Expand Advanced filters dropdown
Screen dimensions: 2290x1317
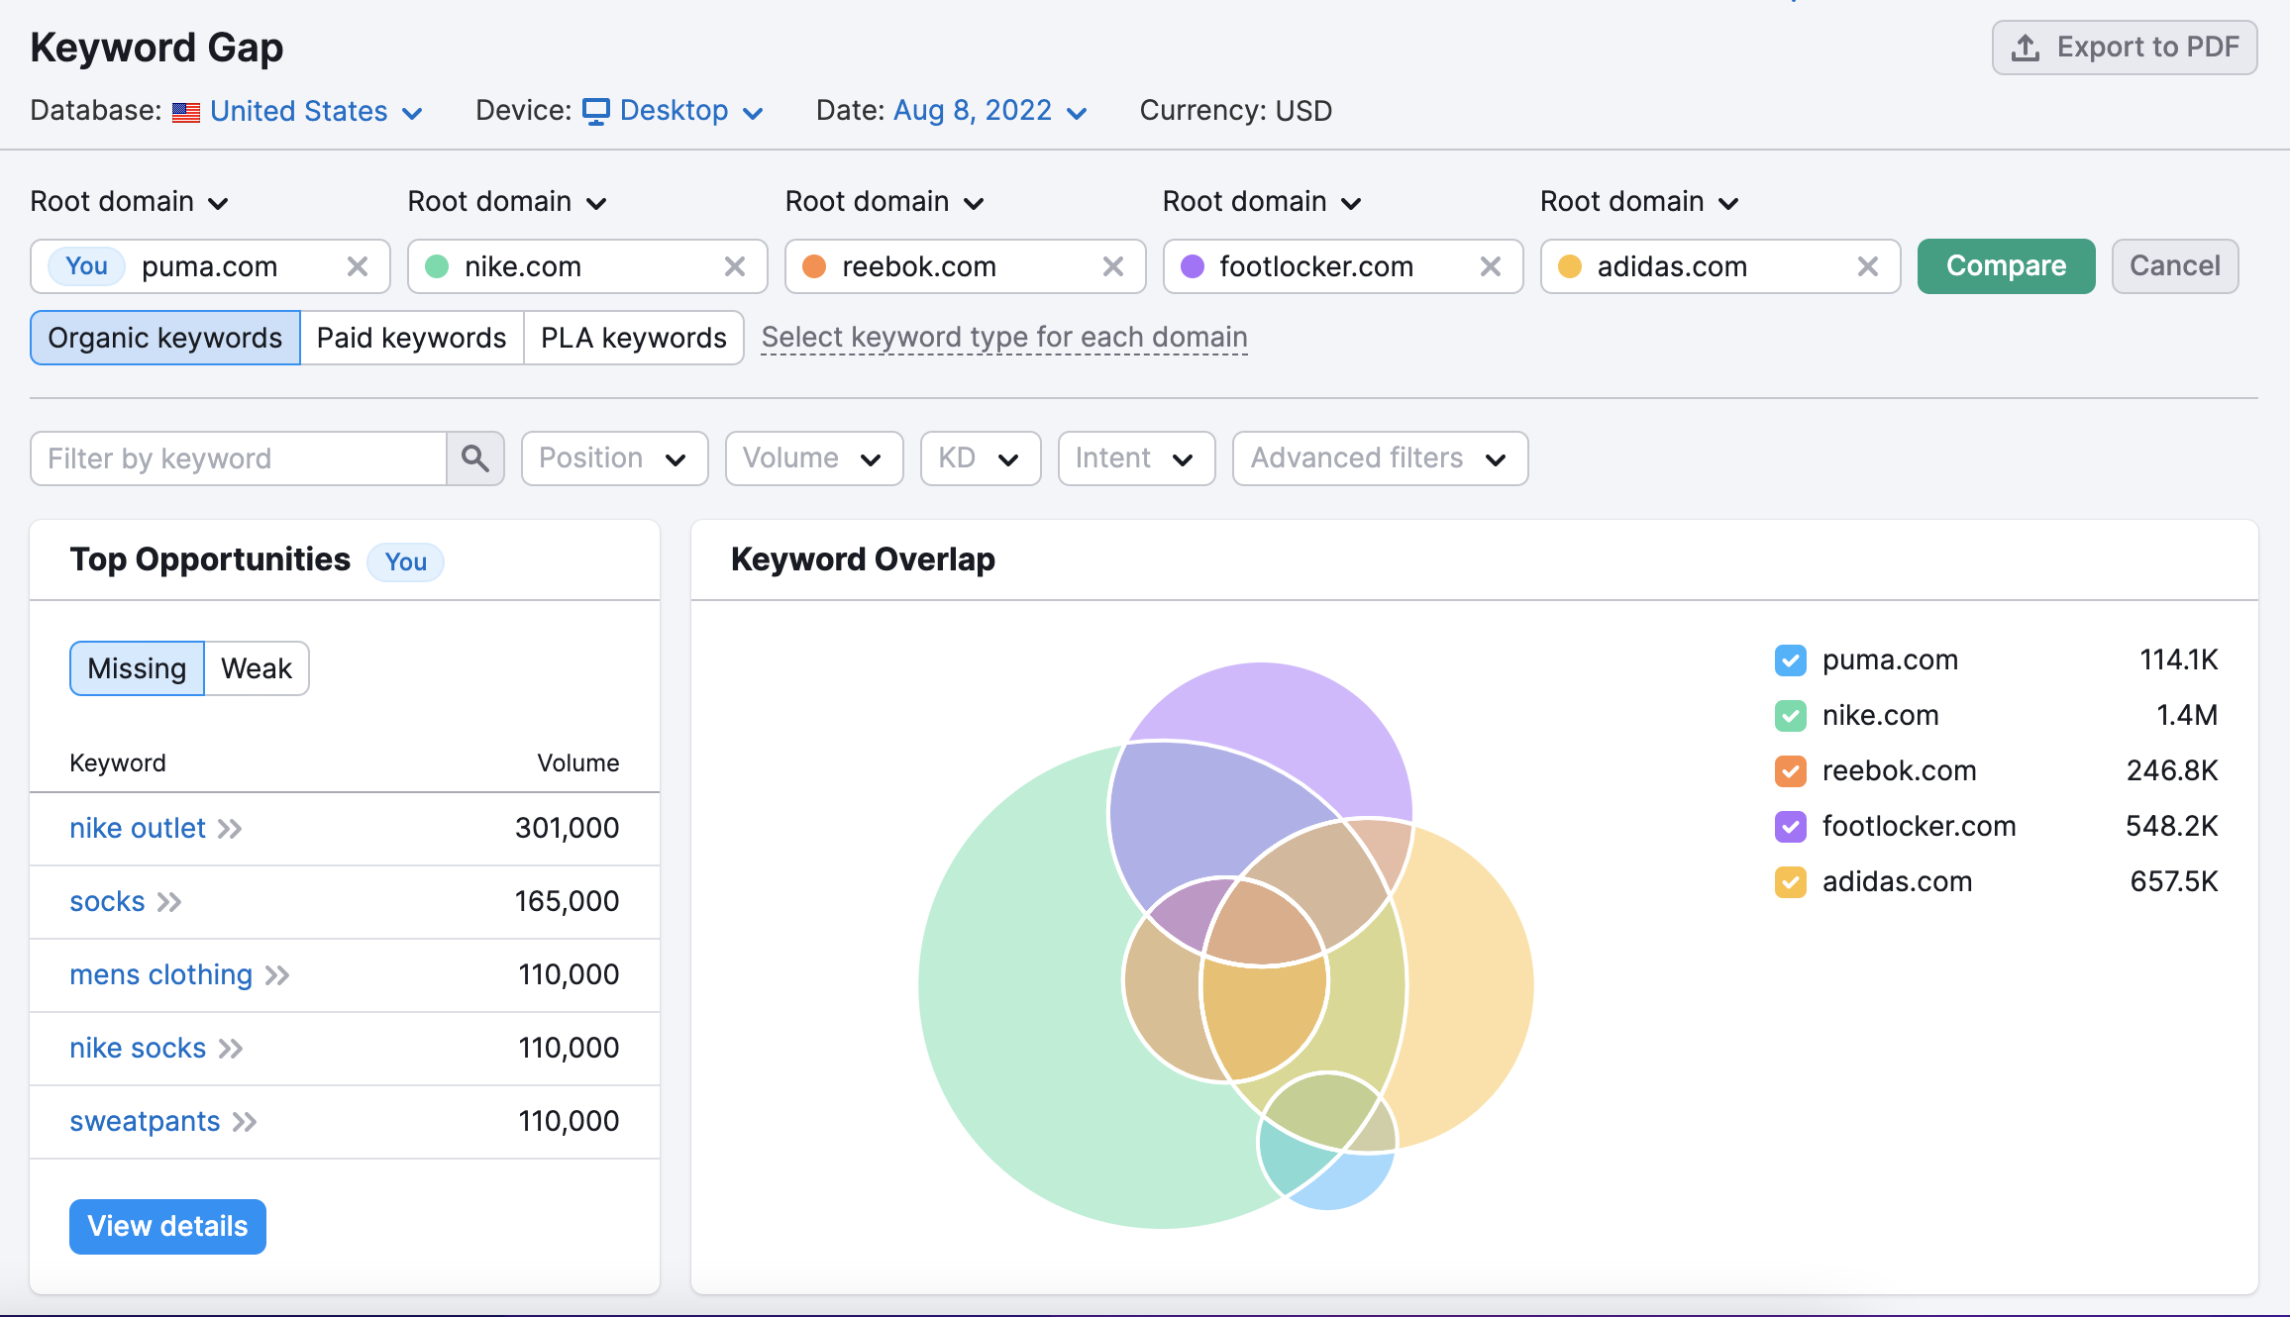click(x=1380, y=458)
